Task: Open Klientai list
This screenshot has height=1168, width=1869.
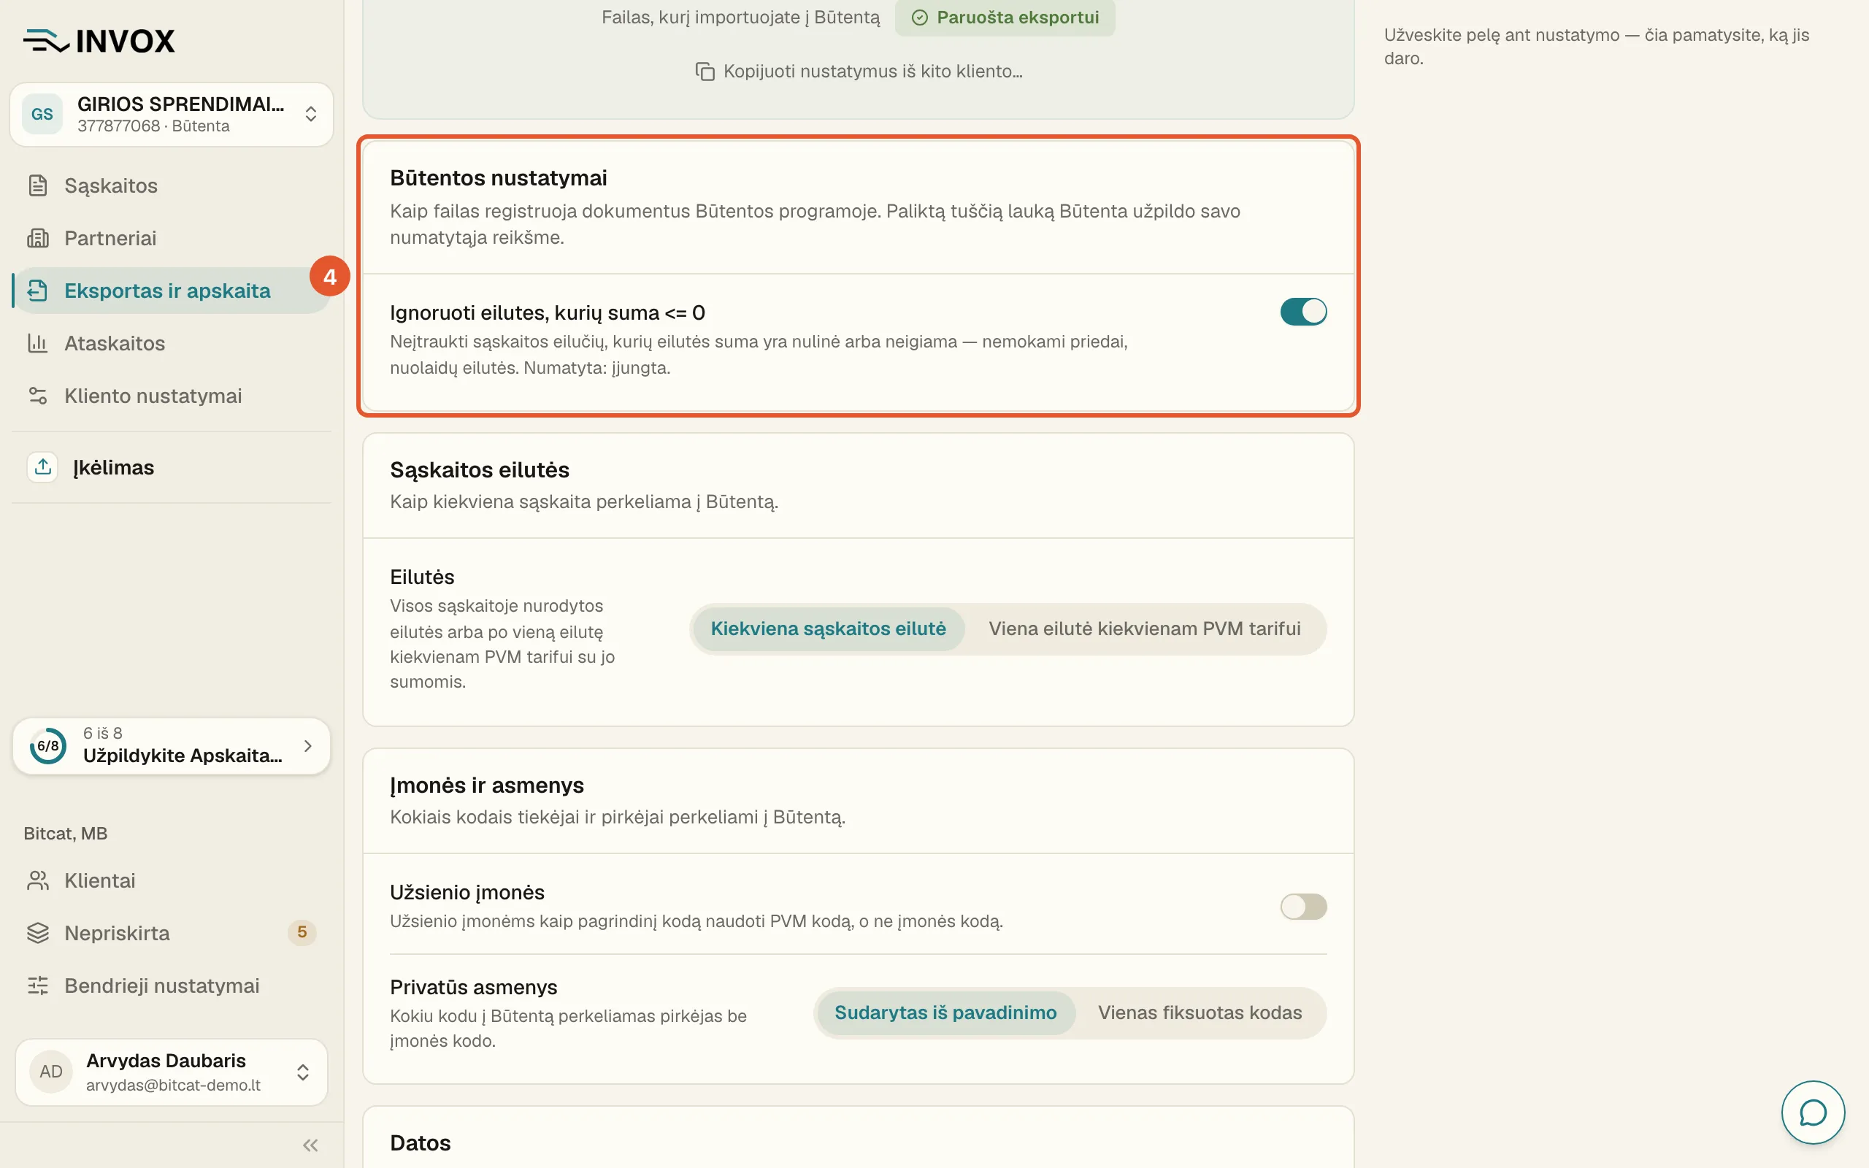Action: [172, 880]
